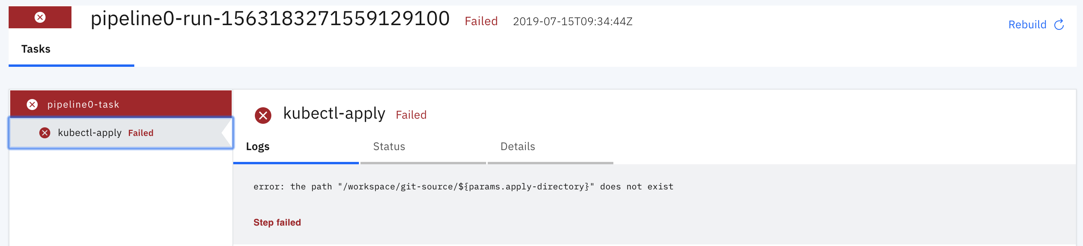
Task: Click the pipeline run name title
Action: coord(269,18)
